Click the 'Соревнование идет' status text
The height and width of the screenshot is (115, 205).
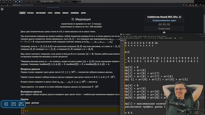point(164,20)
